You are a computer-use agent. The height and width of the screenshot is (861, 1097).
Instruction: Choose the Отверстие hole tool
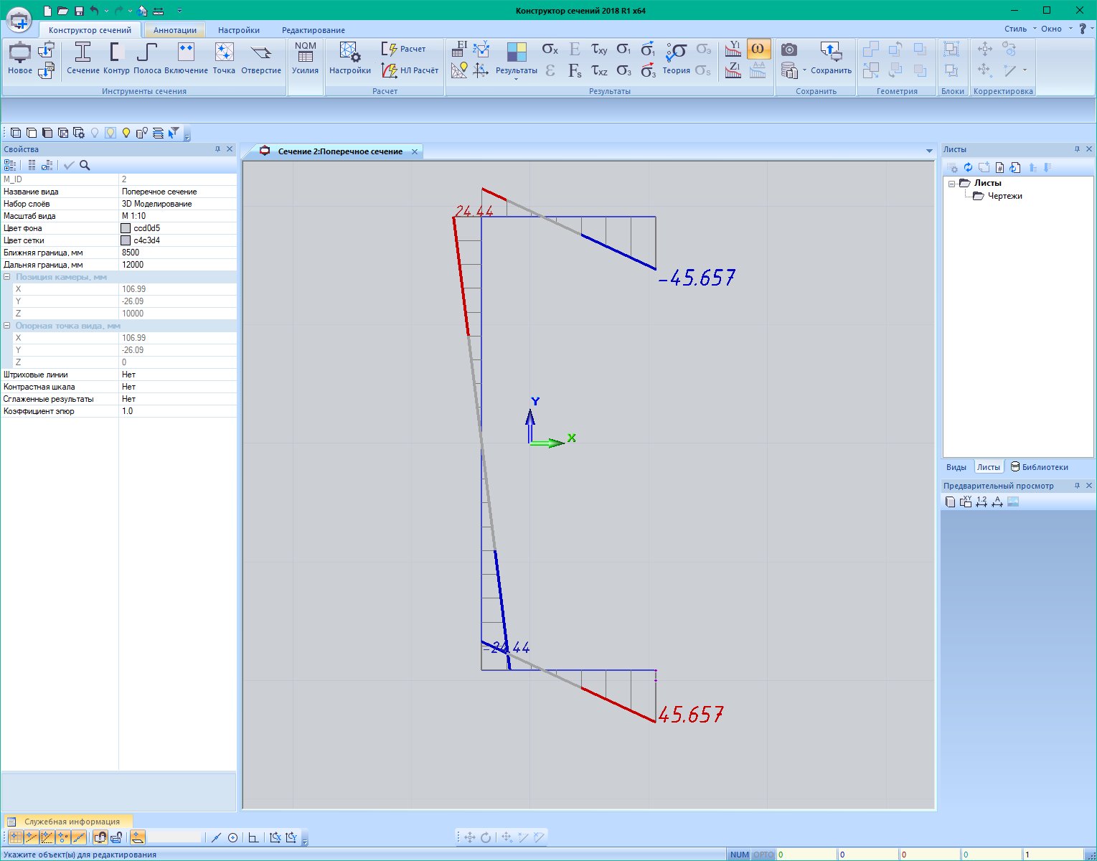(261, 58)
